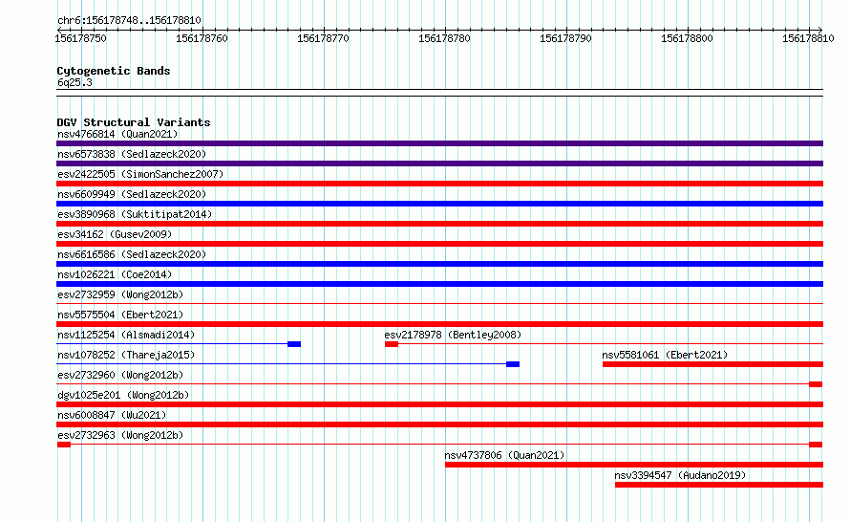Screen dimensions: 850x522
Task: Click the red end block of esv2732960
Action: coord(816,384)
